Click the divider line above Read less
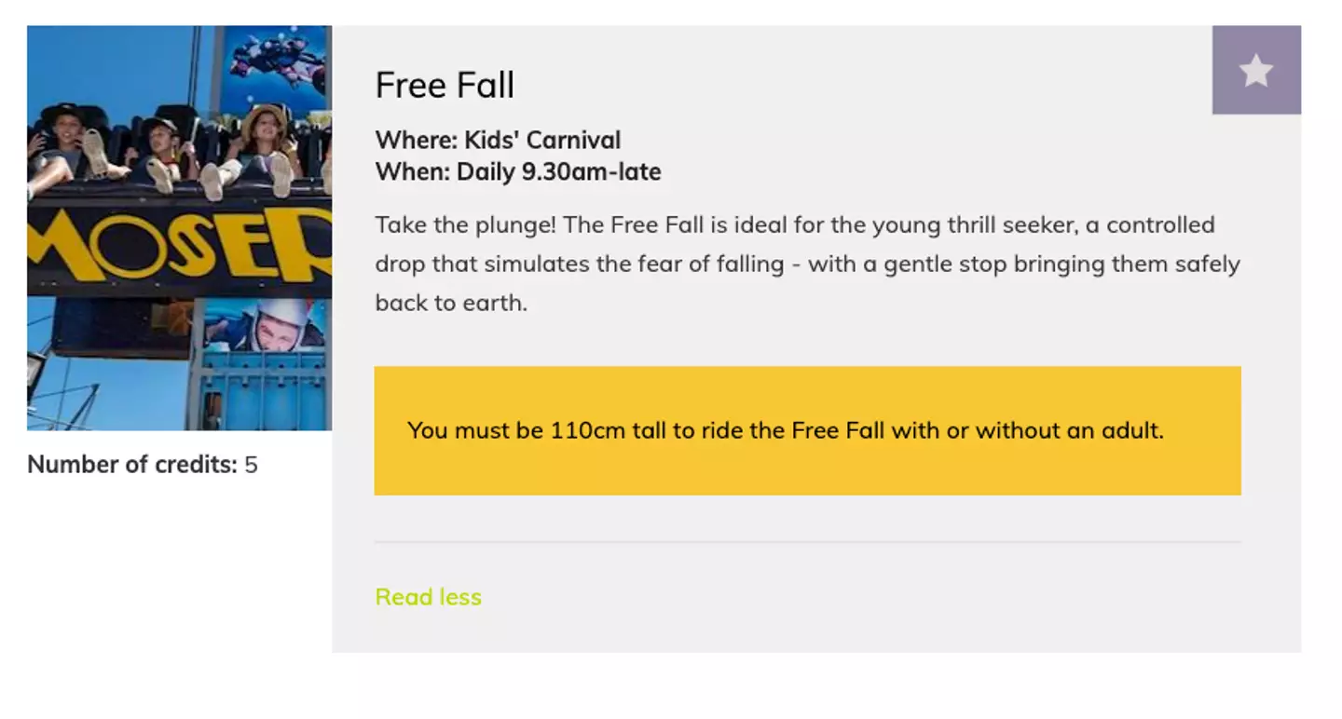1342x719 pixels. 807,541
